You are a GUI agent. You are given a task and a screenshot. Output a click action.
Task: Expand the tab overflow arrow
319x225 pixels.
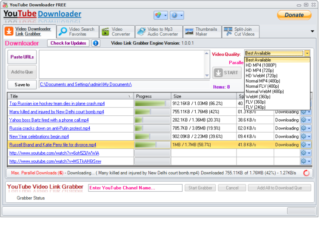312,31
